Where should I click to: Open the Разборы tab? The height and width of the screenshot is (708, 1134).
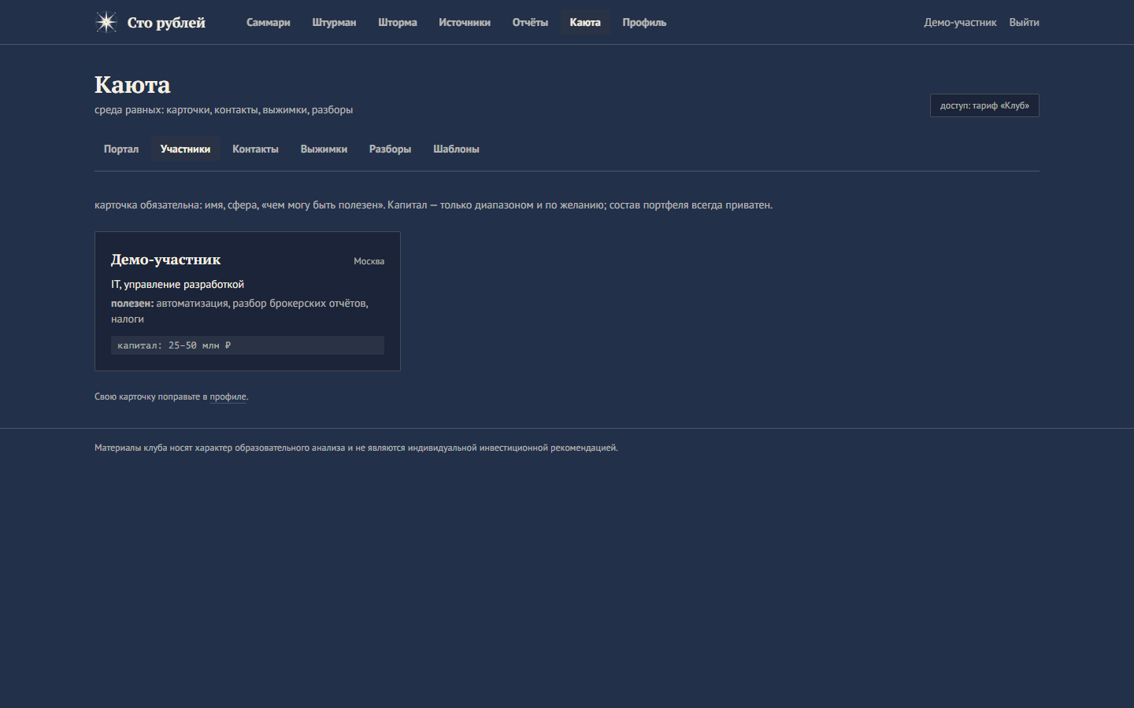click(390, 149)
